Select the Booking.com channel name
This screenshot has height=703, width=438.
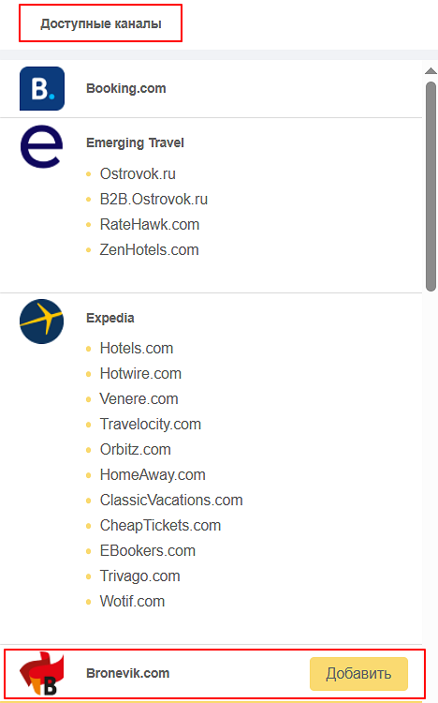click(125, 88)
